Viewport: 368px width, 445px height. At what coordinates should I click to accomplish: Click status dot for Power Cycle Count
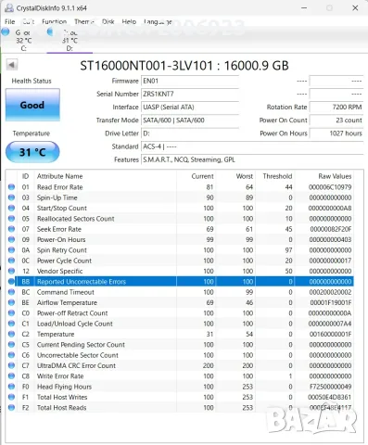(11, 261)
